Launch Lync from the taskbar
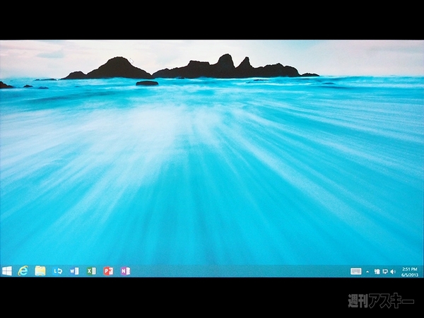This screenshot has width=424, height=318. 58,271
